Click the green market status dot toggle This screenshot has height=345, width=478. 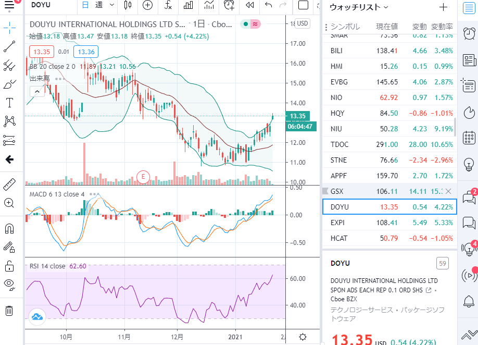[x=245, y=24]
